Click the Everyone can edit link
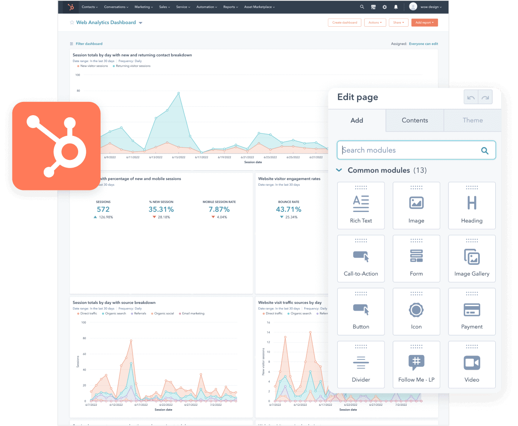 pos(424,44)
